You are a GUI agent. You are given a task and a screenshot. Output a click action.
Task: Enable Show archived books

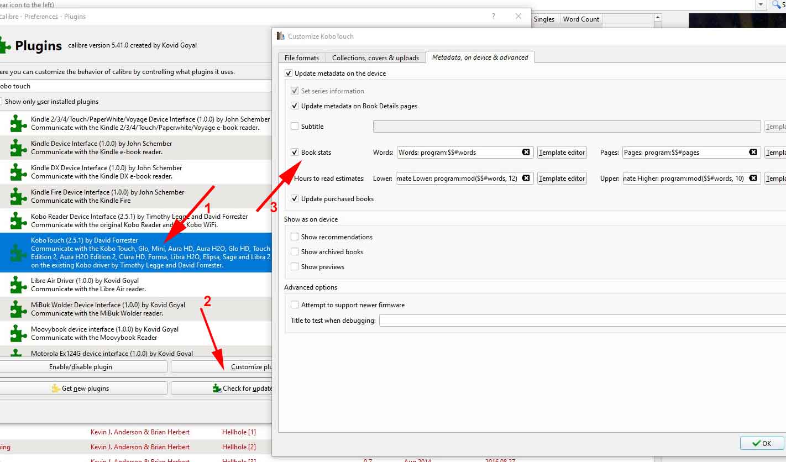click(x=295, y=252)
